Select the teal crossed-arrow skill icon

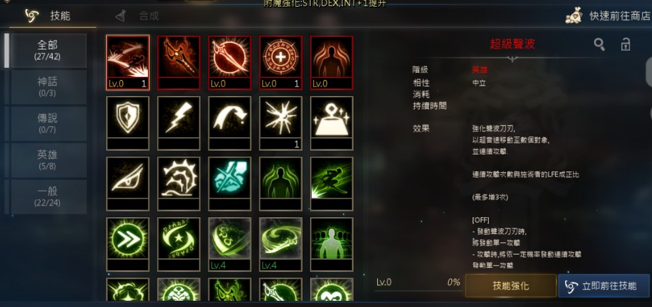(x=229, y=183)
